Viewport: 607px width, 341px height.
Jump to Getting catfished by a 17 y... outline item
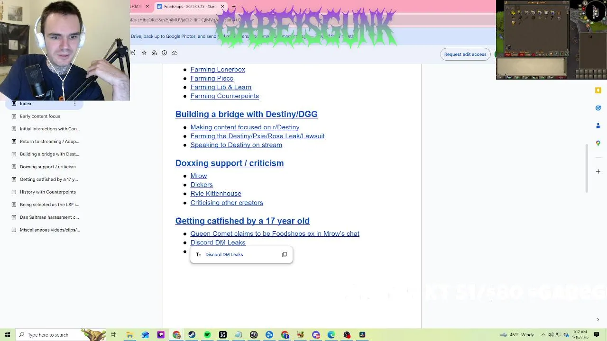49,179
